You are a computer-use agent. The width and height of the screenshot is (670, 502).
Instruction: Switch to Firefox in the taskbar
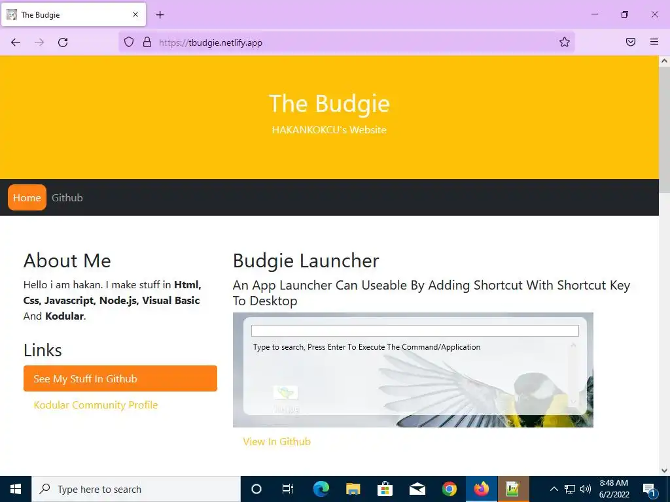[481, 489]
